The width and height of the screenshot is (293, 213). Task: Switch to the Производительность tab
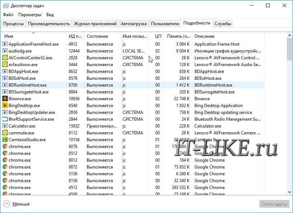pyautogui.click(x=49, y=24)
